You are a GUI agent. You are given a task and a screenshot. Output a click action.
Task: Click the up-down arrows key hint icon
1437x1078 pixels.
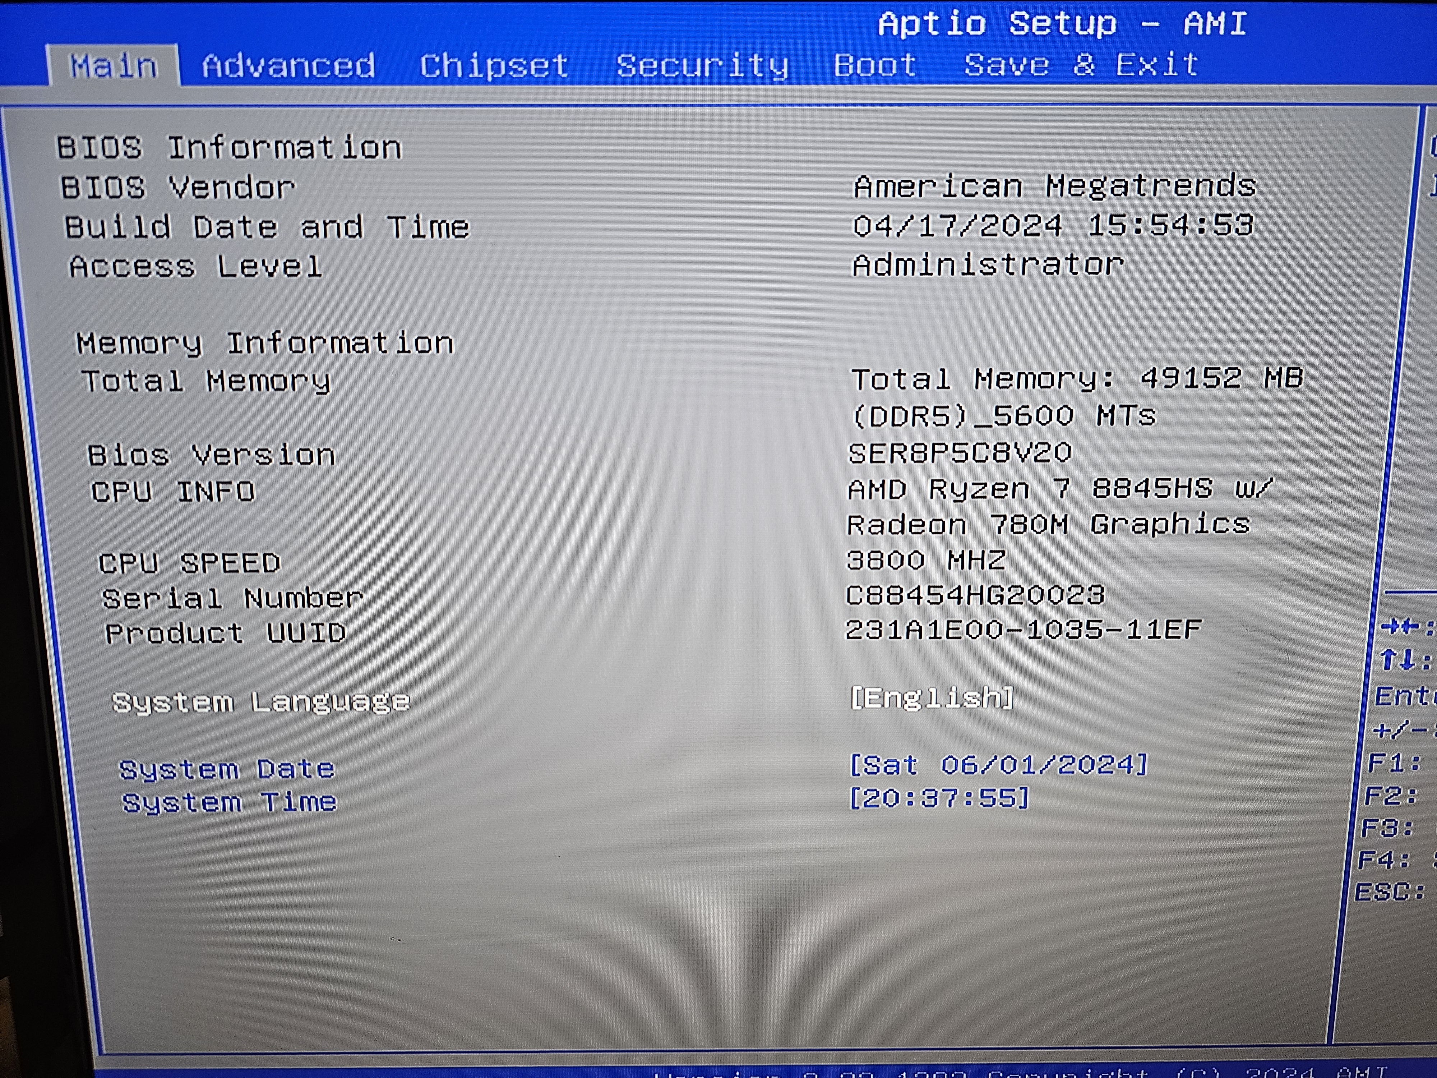coord(1397,660)
